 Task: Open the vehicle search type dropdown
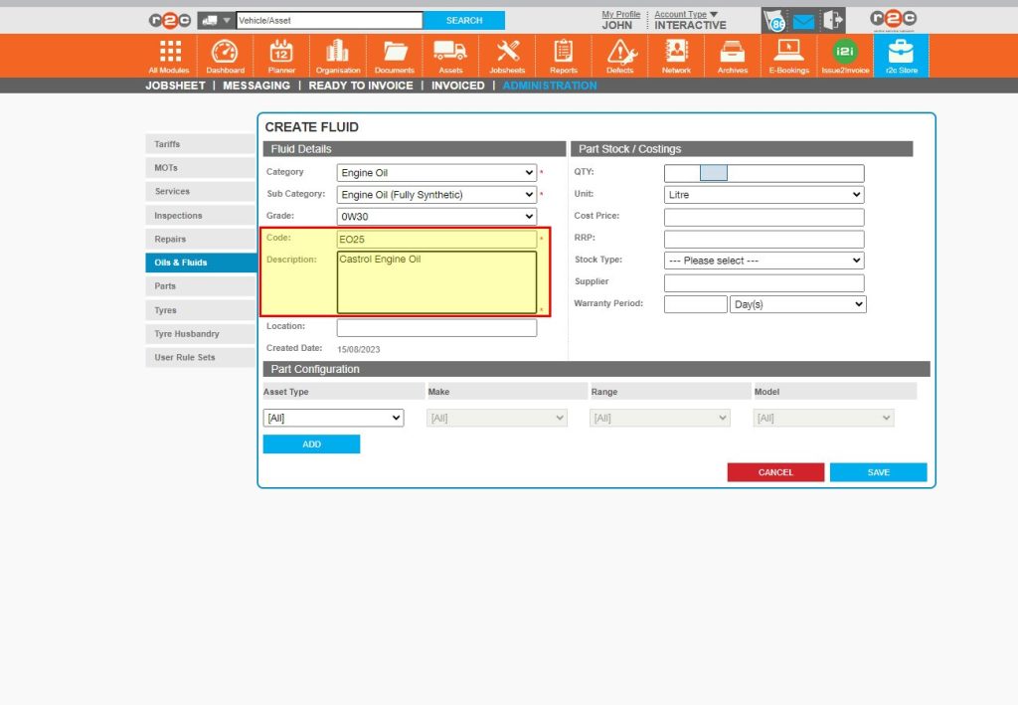(216, 20)
